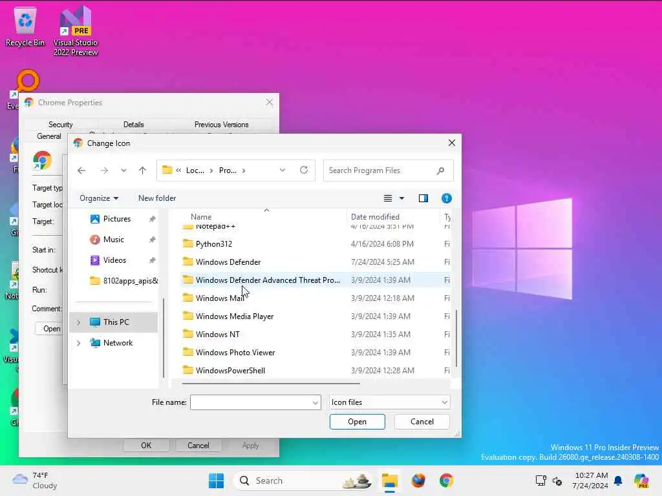Launch Firefox from the taskbar
Image resolution: width=662 pixels, height=496 pixels.
418,480
